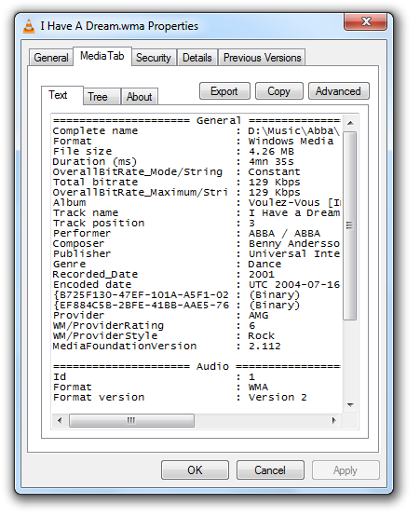Click the vertical scrollbar thumb
The width and height of the screenshot is (420, 517).
coord(350,225)
